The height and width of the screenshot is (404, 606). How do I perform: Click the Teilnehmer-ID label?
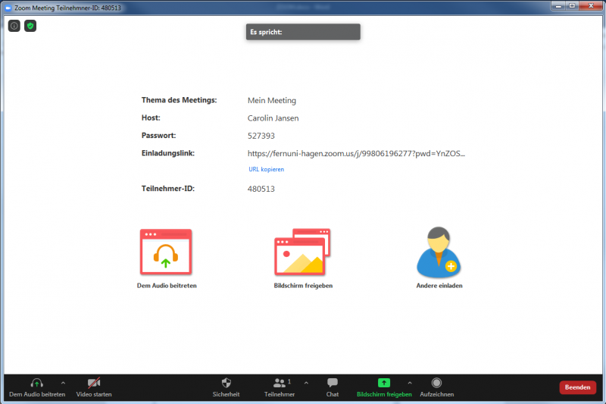tap(167, 189)
